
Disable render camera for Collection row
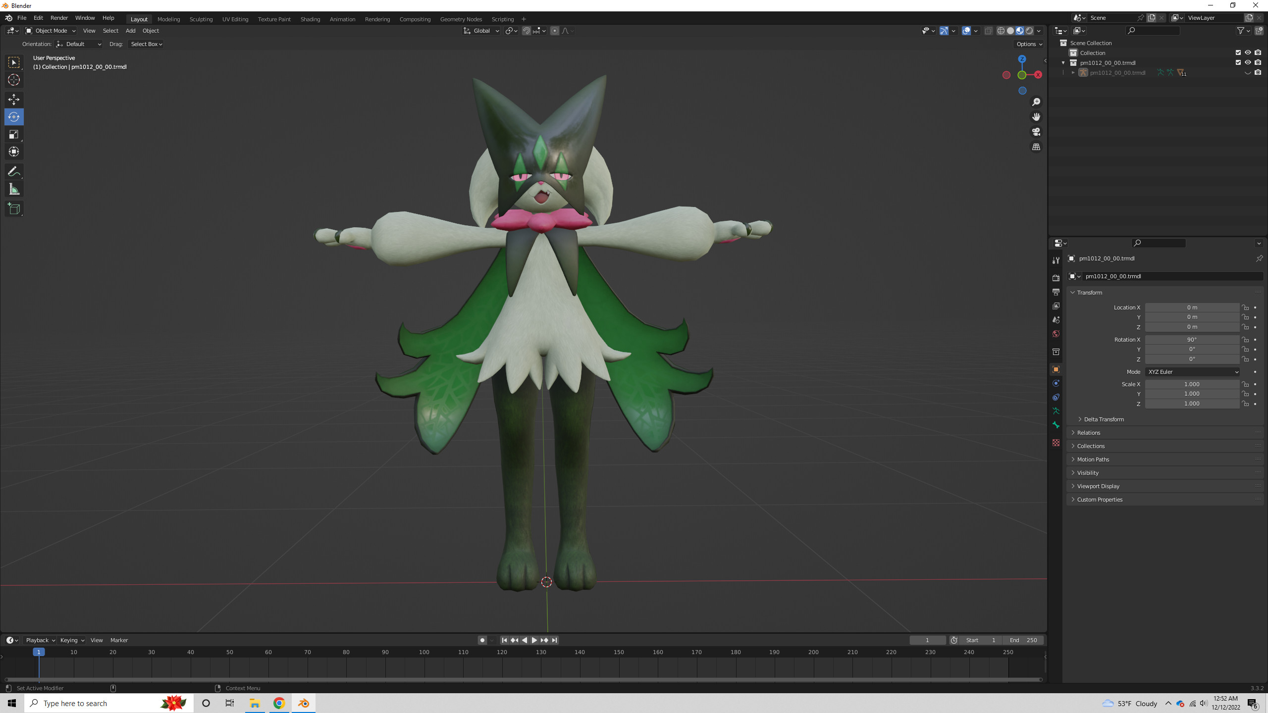click(x=1258, y=52)
